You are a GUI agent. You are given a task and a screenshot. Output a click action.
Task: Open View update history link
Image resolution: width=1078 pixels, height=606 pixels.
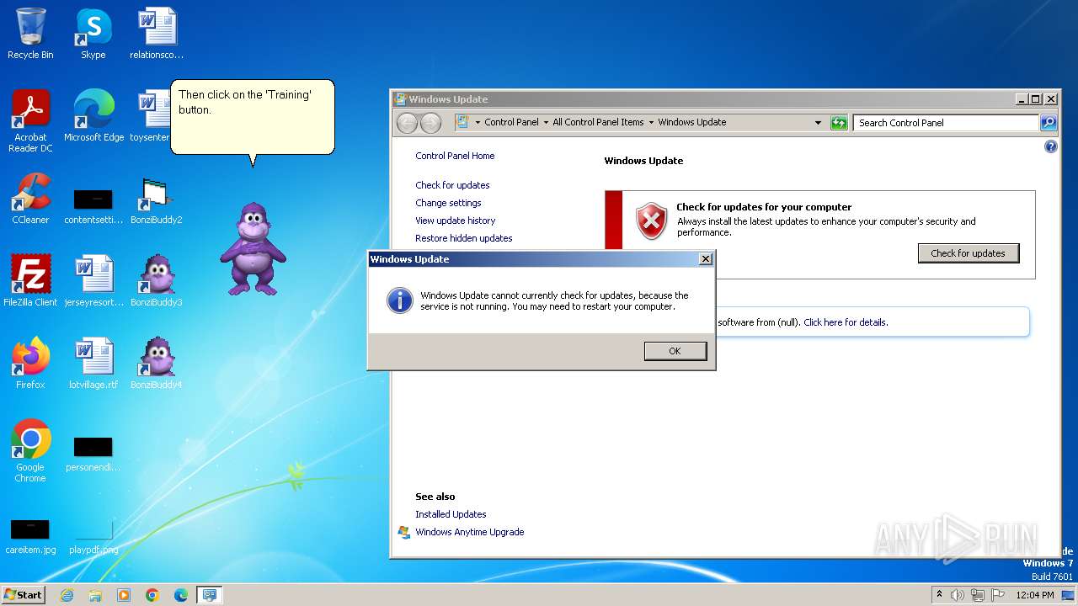[x=455, y=221]
